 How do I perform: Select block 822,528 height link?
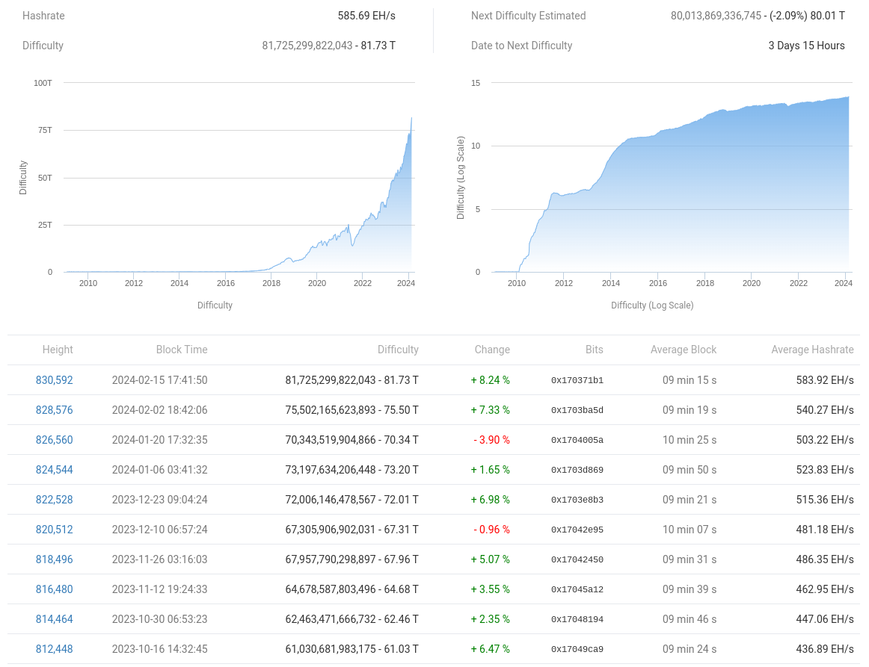[x=55, y=500]
